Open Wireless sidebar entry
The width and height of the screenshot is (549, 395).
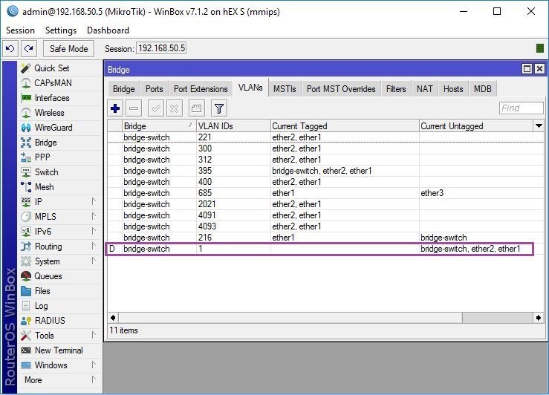click(49, 113)
